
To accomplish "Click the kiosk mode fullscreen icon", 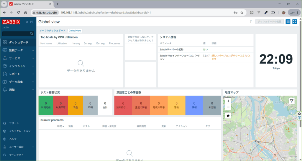I will point(295,22).
